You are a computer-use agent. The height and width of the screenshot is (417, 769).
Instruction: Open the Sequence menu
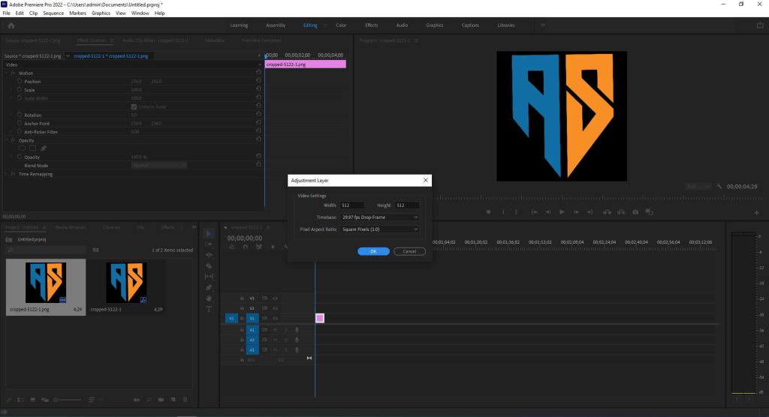(x=53, y=13)
